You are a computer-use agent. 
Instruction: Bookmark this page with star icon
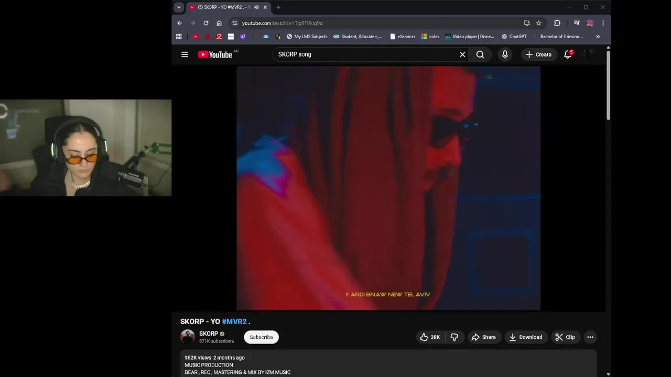click(x=539, y=23)
